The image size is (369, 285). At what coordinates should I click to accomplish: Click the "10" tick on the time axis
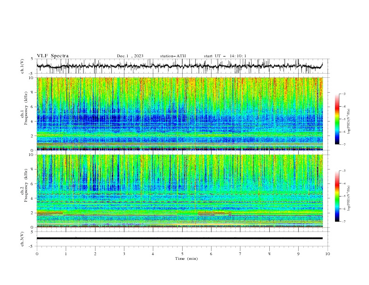pyautogui.click(x=328, y=254)
